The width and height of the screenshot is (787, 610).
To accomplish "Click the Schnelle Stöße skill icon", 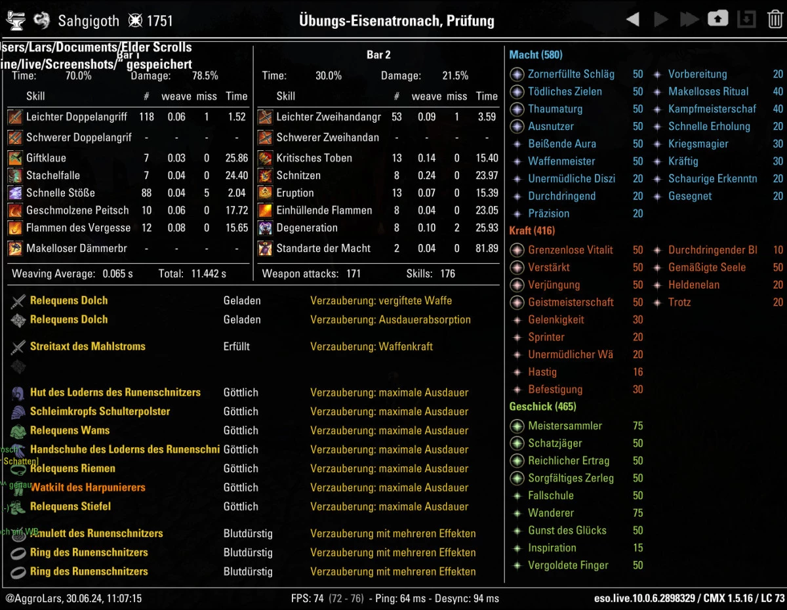I will [x=15, y=193].
